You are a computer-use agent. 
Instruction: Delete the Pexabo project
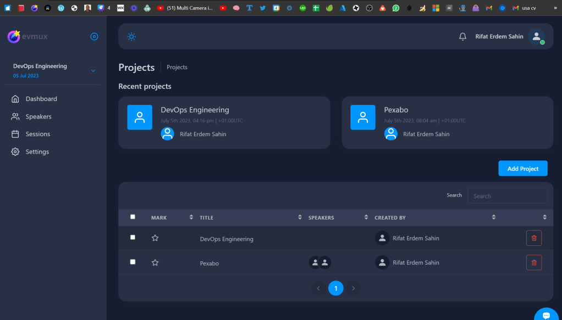pyautogui.click(x=534, y=263)
